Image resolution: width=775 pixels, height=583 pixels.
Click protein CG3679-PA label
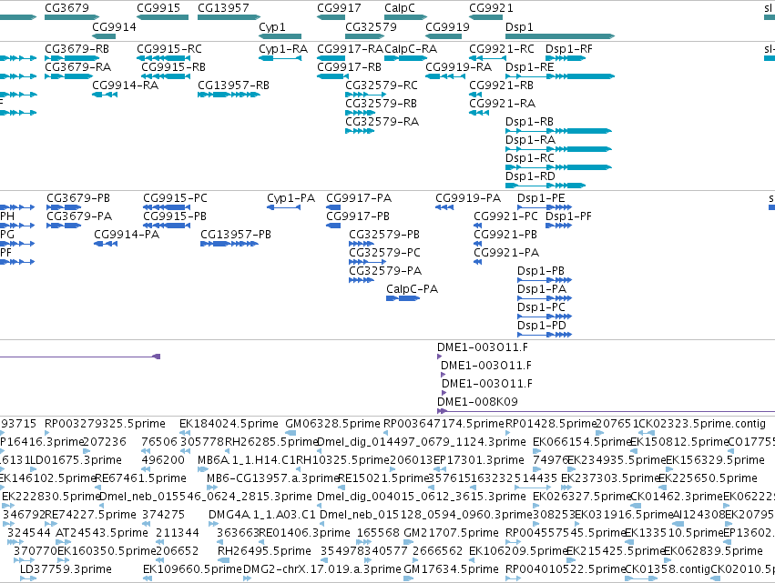click(x=79, y=216)
